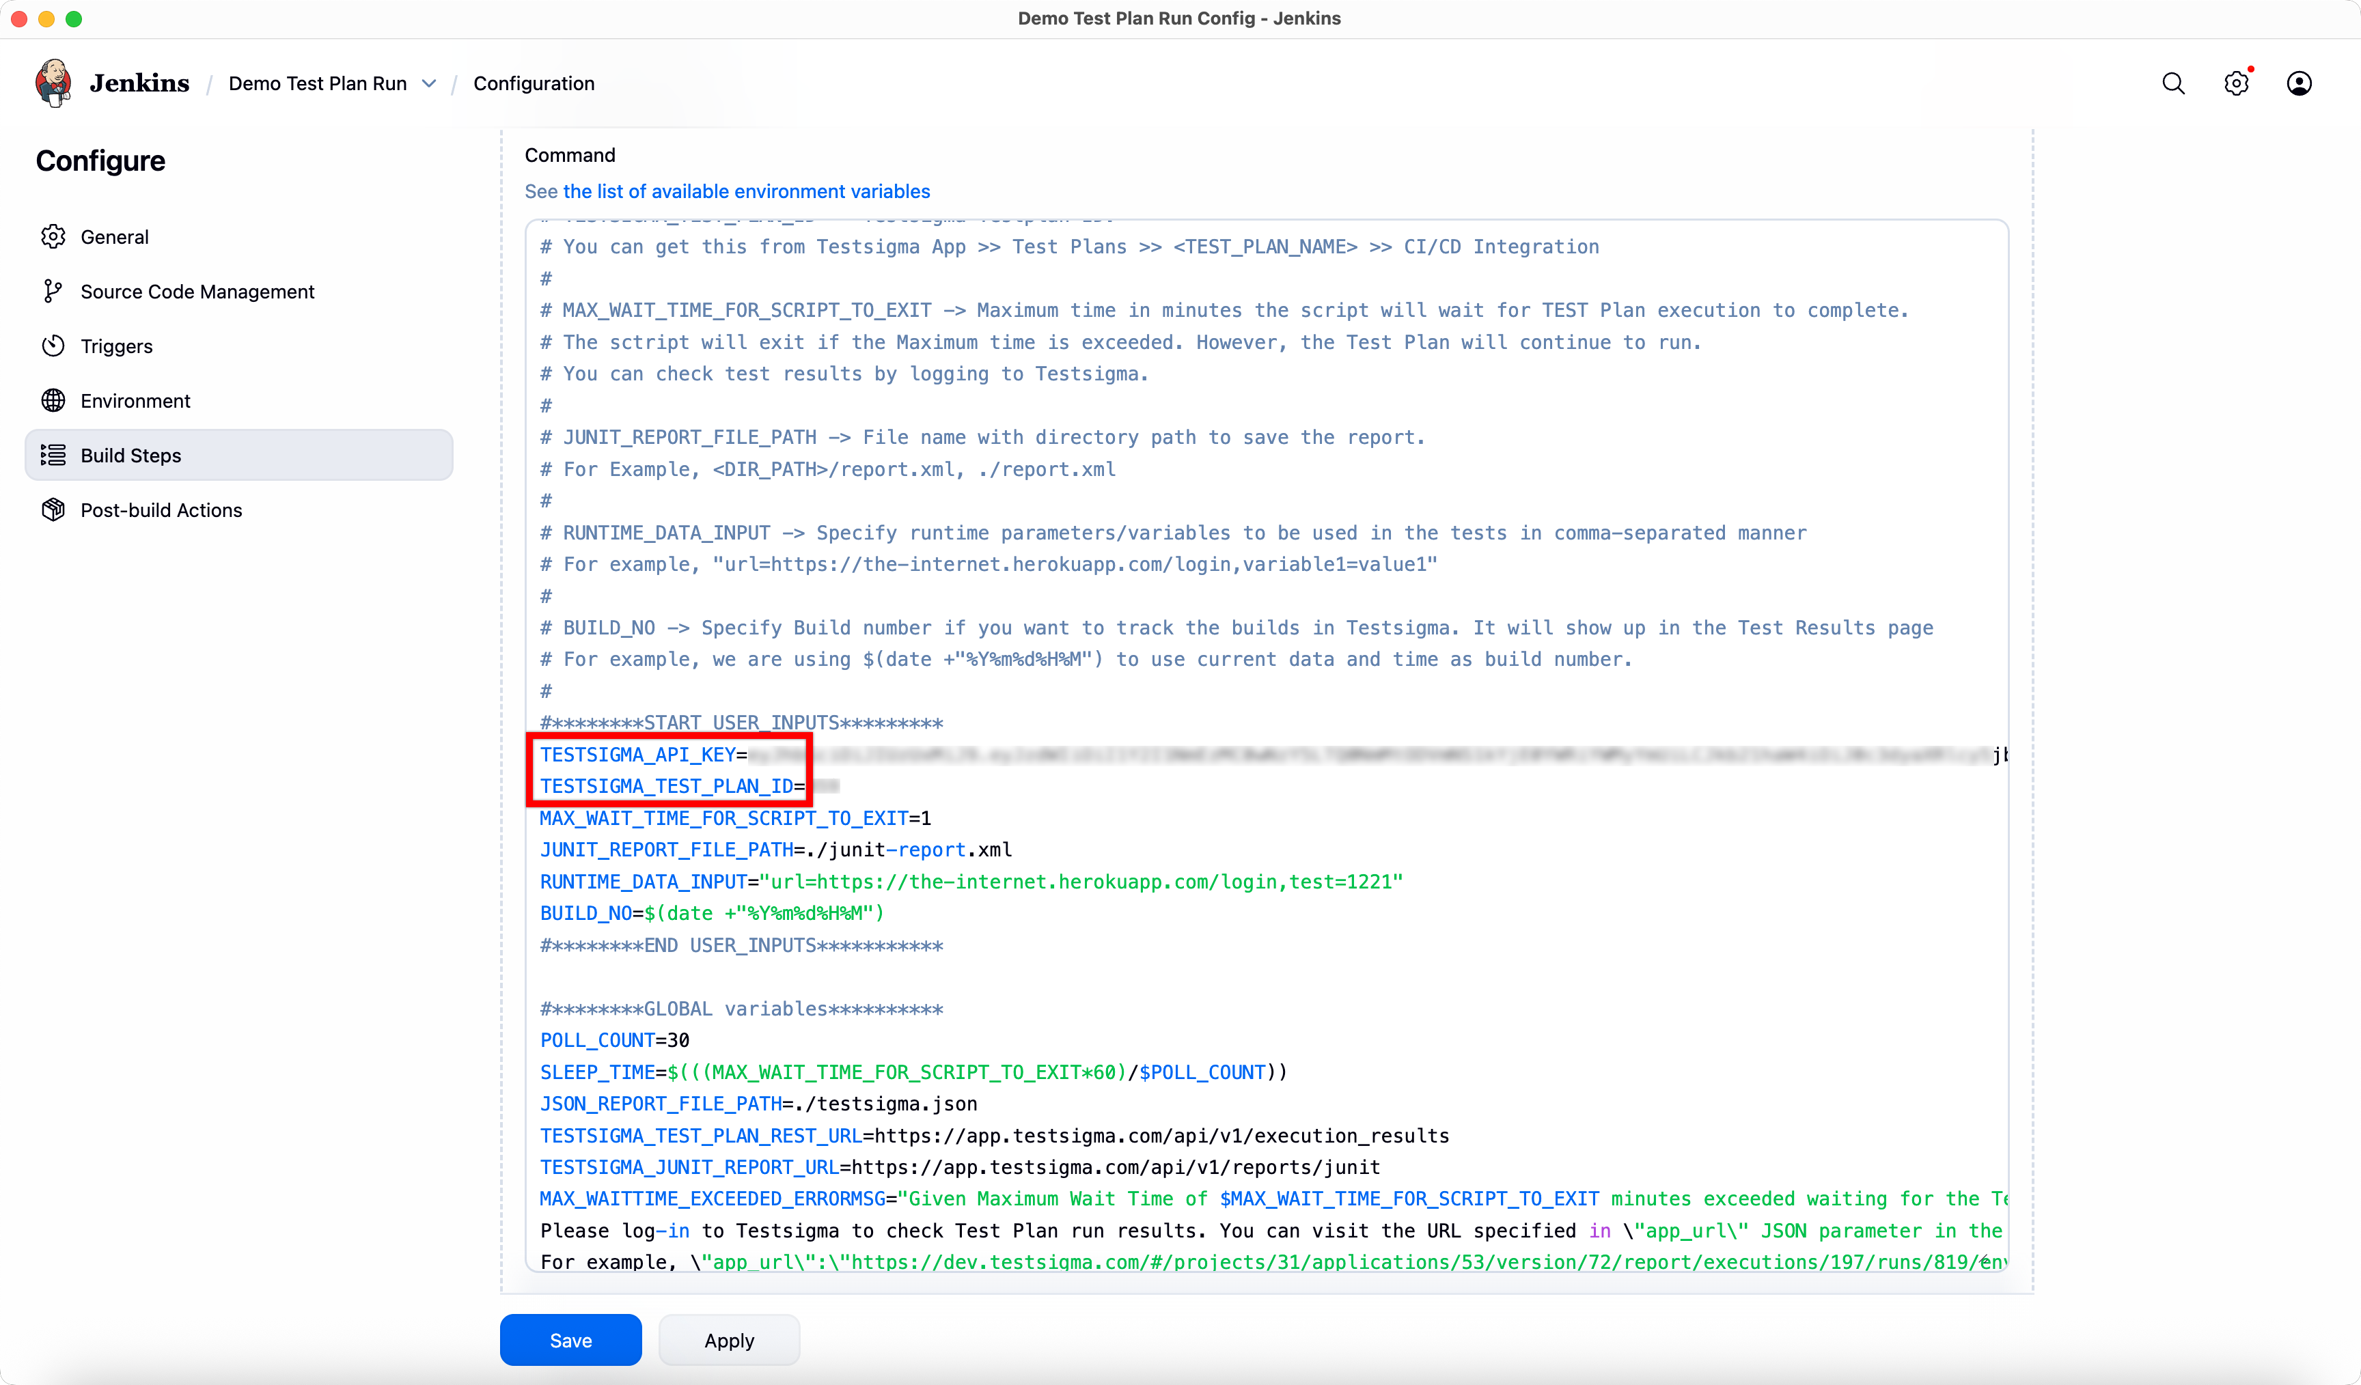
Task: Select the Build Steps list icon
Action: (x=53, y=455)
